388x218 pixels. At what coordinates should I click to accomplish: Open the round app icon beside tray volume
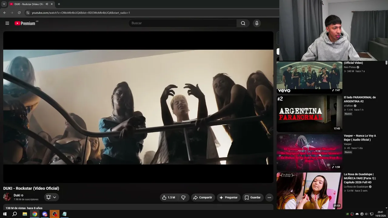[362, 214]
